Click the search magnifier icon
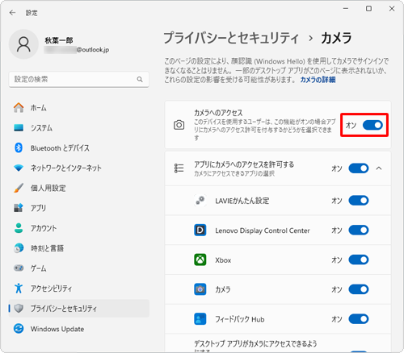This screenshot has height=353, width=404. (140, 79)
